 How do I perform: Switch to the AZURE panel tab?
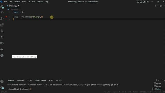click(51, 80)
